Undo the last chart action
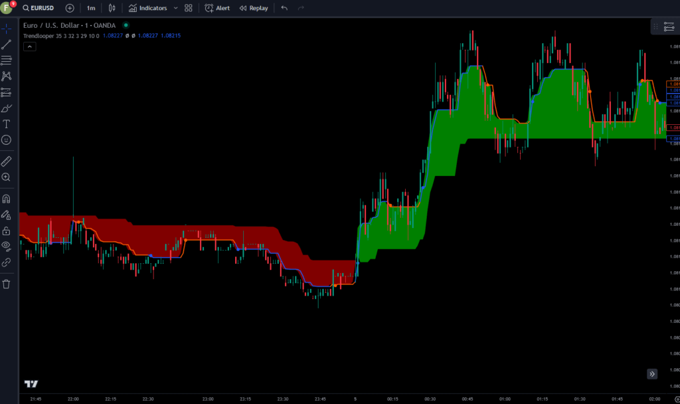This screenshot has width=680, height=404. [x=284, y=8]
